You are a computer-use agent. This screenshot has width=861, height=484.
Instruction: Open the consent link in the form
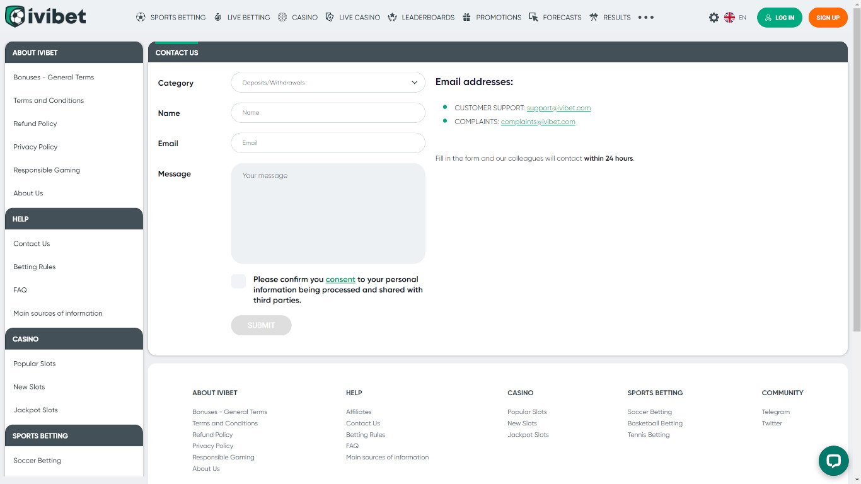[340, 279]
